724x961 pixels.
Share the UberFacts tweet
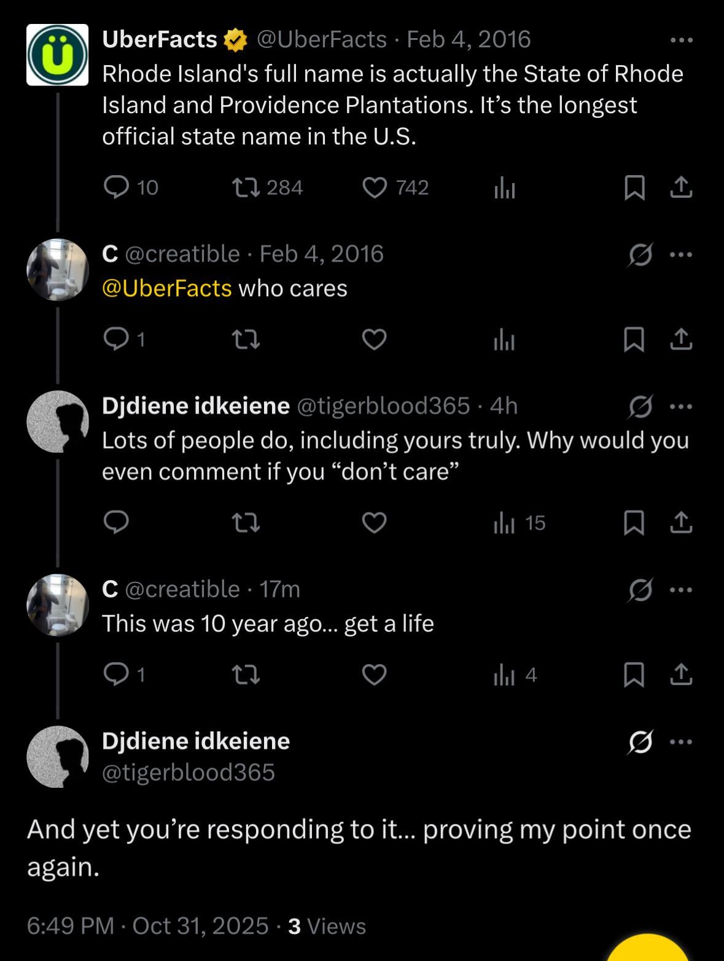(681, 187)
